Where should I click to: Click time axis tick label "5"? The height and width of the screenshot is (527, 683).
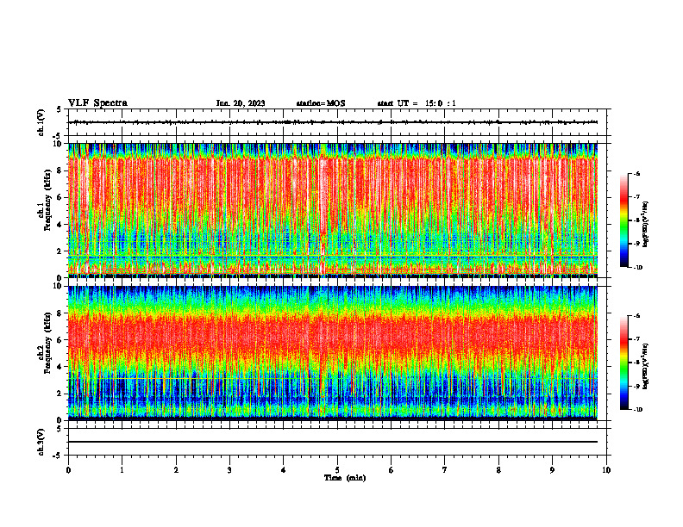pyautogui.click(x=337, y=470)
